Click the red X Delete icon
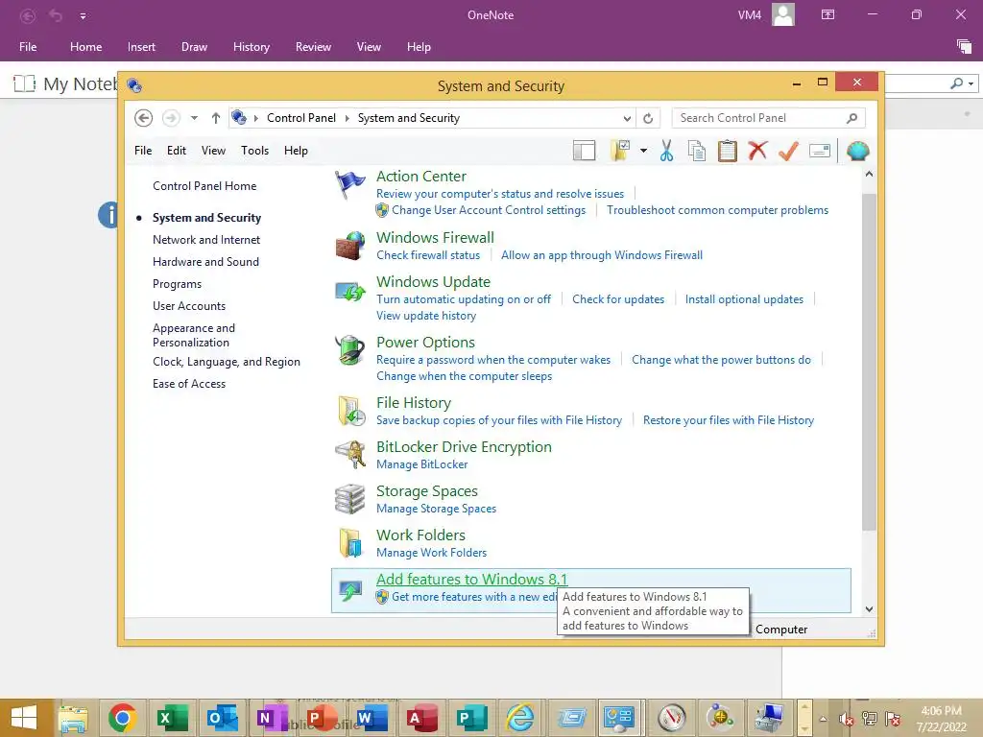 757,151
